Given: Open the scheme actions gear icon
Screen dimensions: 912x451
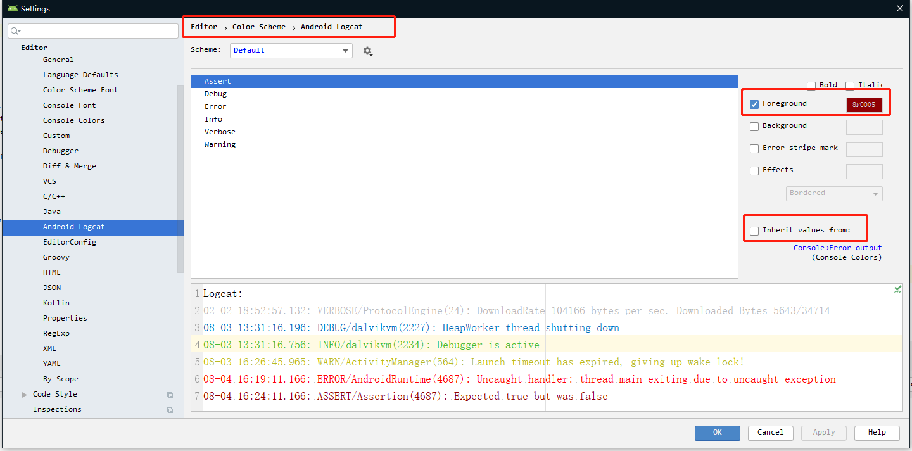Looking at the screenshot, I should point(367,51).
